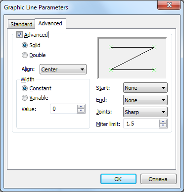Viewport: 184px width, 192px height.
Task: Uncheck the Advanced checkbox
Action: pos(19,35)
